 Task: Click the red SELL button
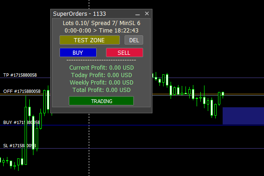(x=125, y=52)
